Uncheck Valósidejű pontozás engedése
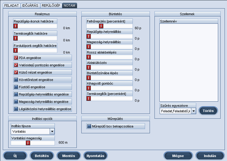 [16, 65]
